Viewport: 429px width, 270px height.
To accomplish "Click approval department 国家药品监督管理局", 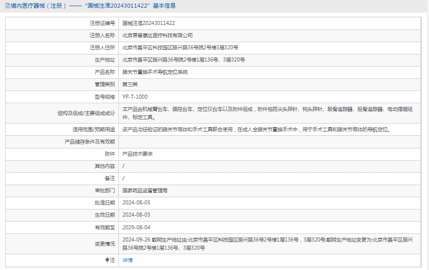I will (x=145, y=190).
